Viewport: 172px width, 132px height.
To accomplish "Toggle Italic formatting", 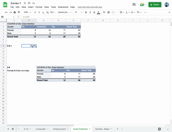I will (x=90, y=12).
